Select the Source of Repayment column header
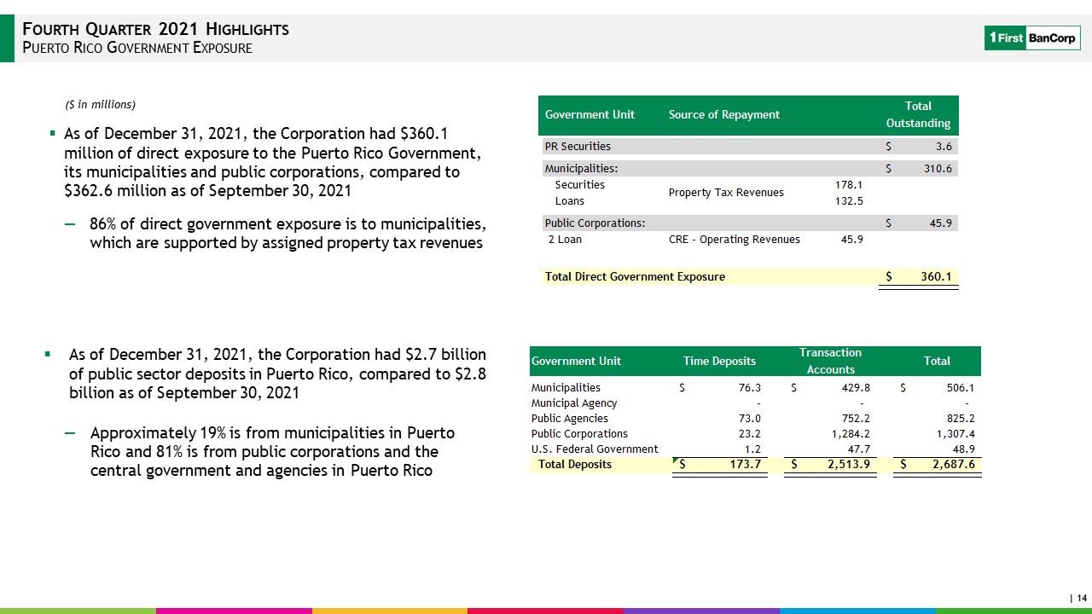1092x614 pixels. (x=724, y=114)
